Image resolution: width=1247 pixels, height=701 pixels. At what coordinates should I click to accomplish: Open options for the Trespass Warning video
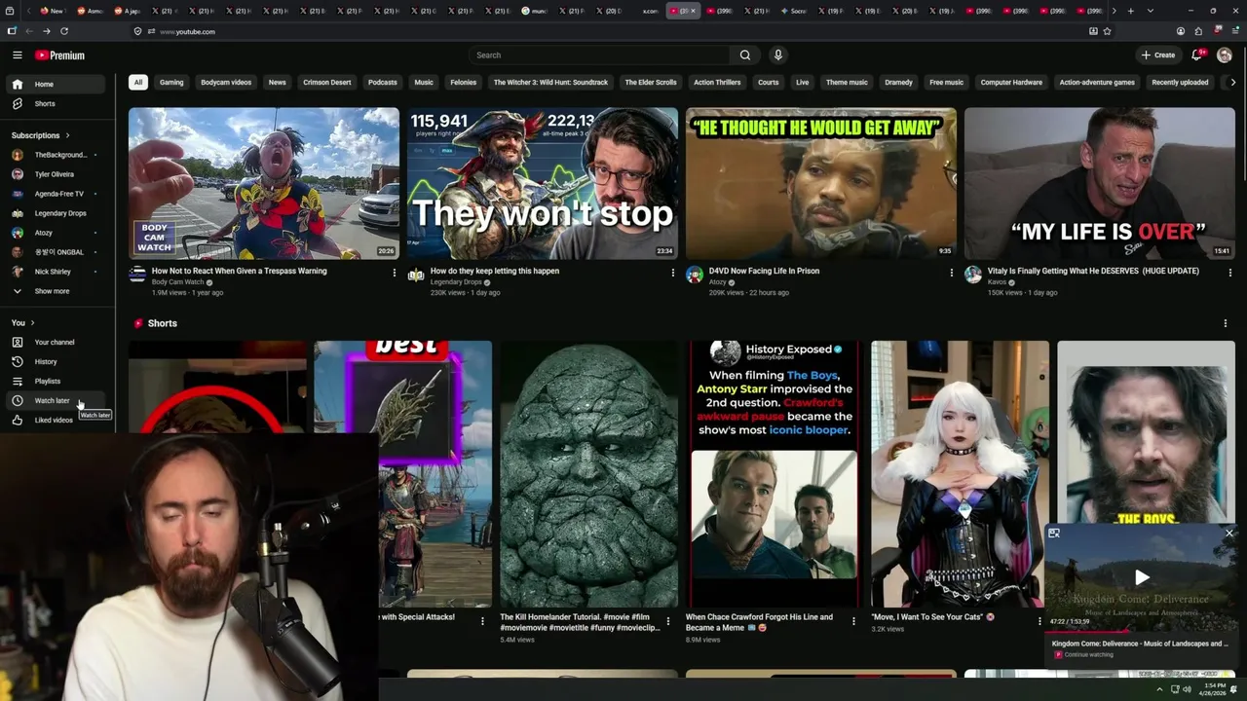pyautogui.click(x=394, y=273)
